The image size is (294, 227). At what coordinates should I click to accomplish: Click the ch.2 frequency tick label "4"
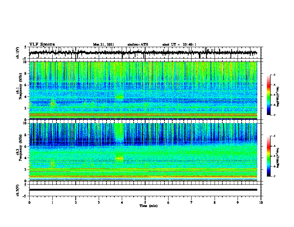pos(26,158)
